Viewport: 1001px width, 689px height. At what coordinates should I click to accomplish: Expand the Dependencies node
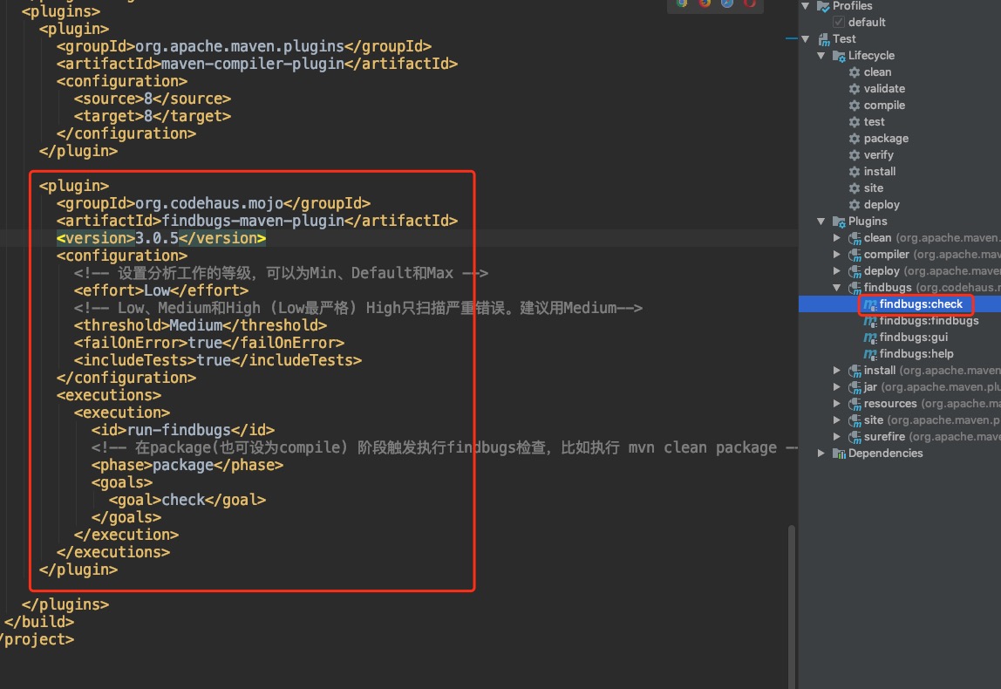tap(821, 454)
